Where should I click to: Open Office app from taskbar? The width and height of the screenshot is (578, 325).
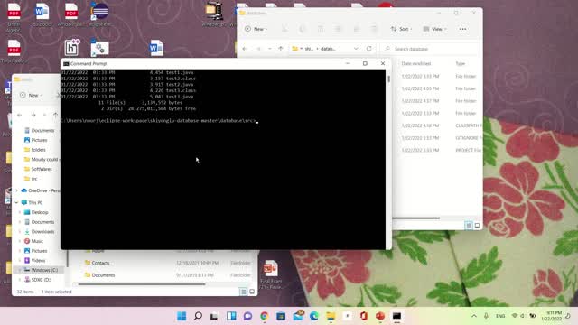click(364, 316)
